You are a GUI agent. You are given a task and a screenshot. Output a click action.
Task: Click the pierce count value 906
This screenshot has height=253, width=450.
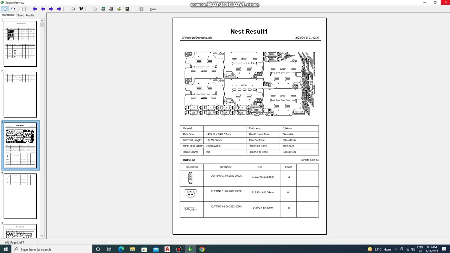click(208, 152)
